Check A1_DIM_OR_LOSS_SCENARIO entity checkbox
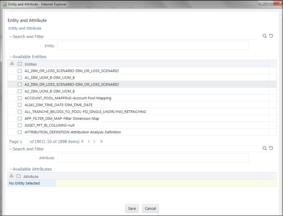Screen dimensions: 283x216 click(20, 71)
